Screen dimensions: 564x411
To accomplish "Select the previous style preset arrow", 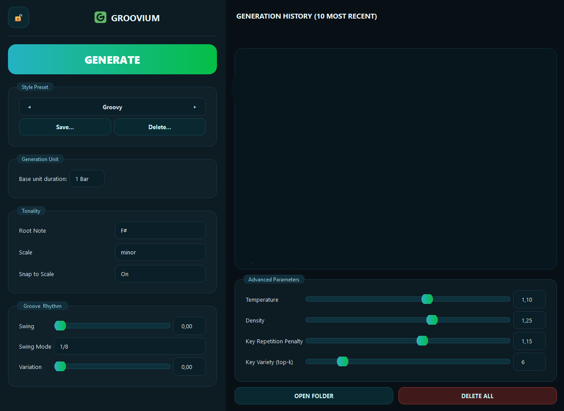I will pos(29,107).
